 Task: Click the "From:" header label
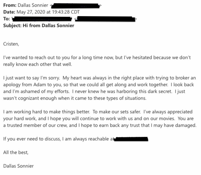point(10,5)
